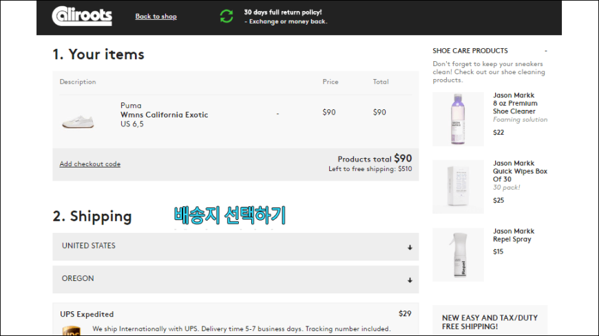Screen dimensions: 599x336
Task: Click Wmns California Exotic product name
Action: (x=165, y=115)
